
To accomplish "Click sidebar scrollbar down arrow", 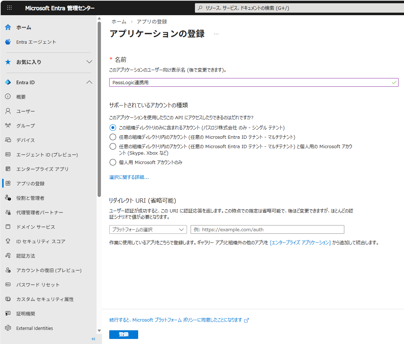I will (x=99, y=331).
